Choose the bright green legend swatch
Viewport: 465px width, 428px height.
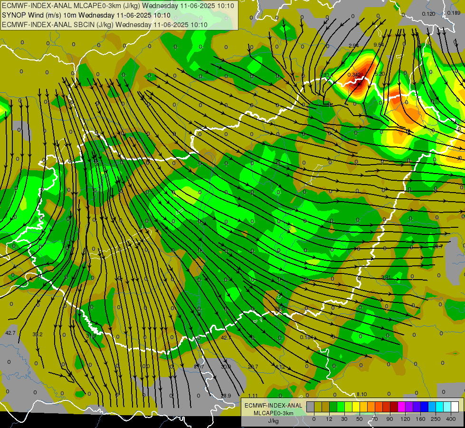[x=341, y=407]
